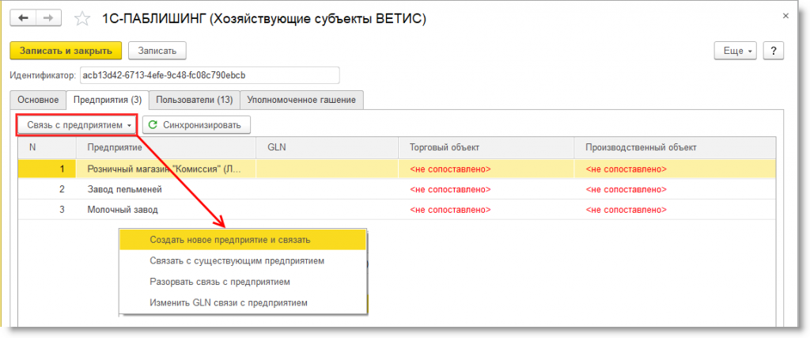Screen dimensions: 810x338
Task: Switch to the Основное tab
Action: click(x=38, y=100)
